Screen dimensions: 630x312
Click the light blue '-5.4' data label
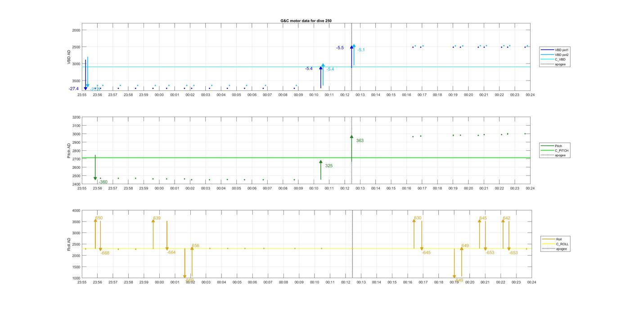pos(330,69)
